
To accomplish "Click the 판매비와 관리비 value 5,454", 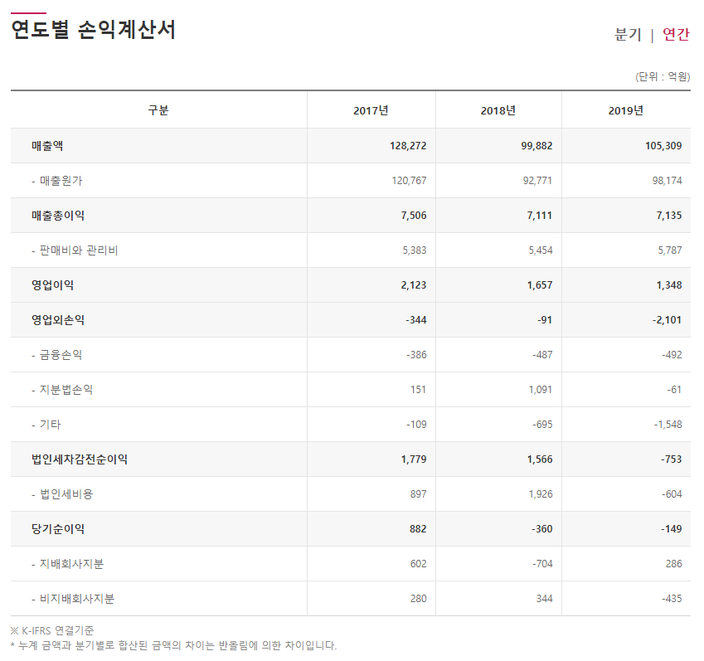I will pos(541,250).
